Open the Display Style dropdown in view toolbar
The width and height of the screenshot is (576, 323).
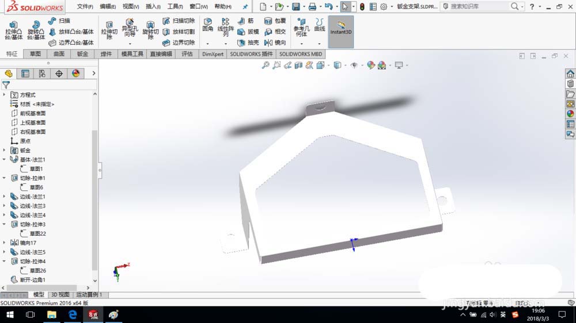click(x=345, y=66)
